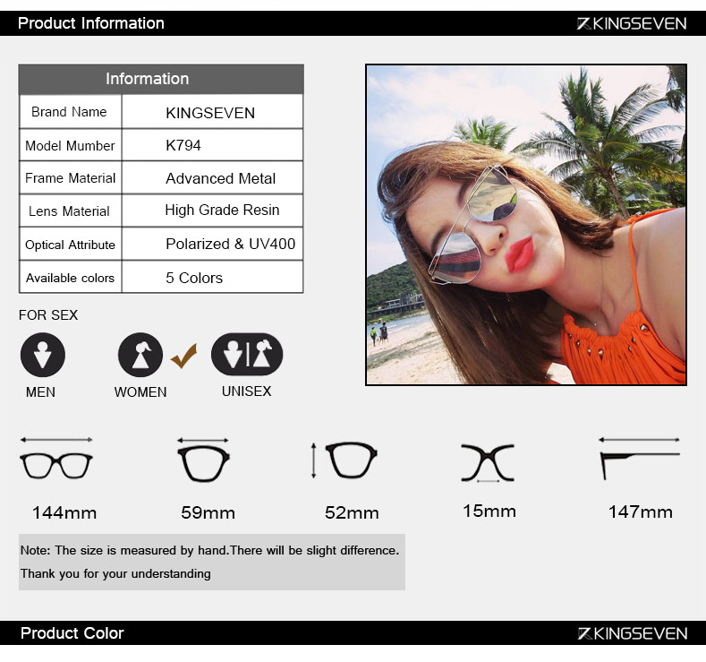Click the Thank you for your understanding line
The width and height of the screenshot is (706, 662).
point(115,573)
